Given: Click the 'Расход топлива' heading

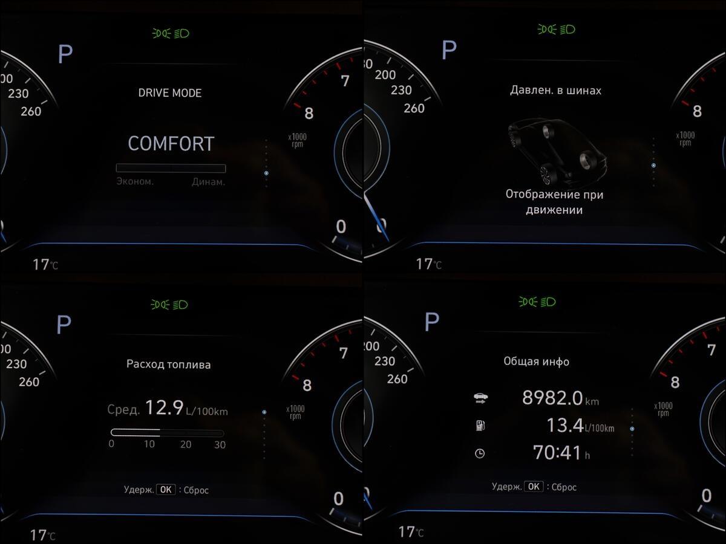Looking at the screenshot, I should (x=169, y=364).
